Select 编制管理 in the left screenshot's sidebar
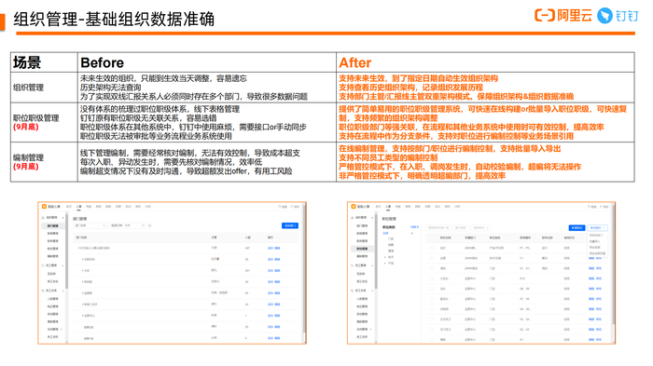653x366 pixels. tap(53, 256)
